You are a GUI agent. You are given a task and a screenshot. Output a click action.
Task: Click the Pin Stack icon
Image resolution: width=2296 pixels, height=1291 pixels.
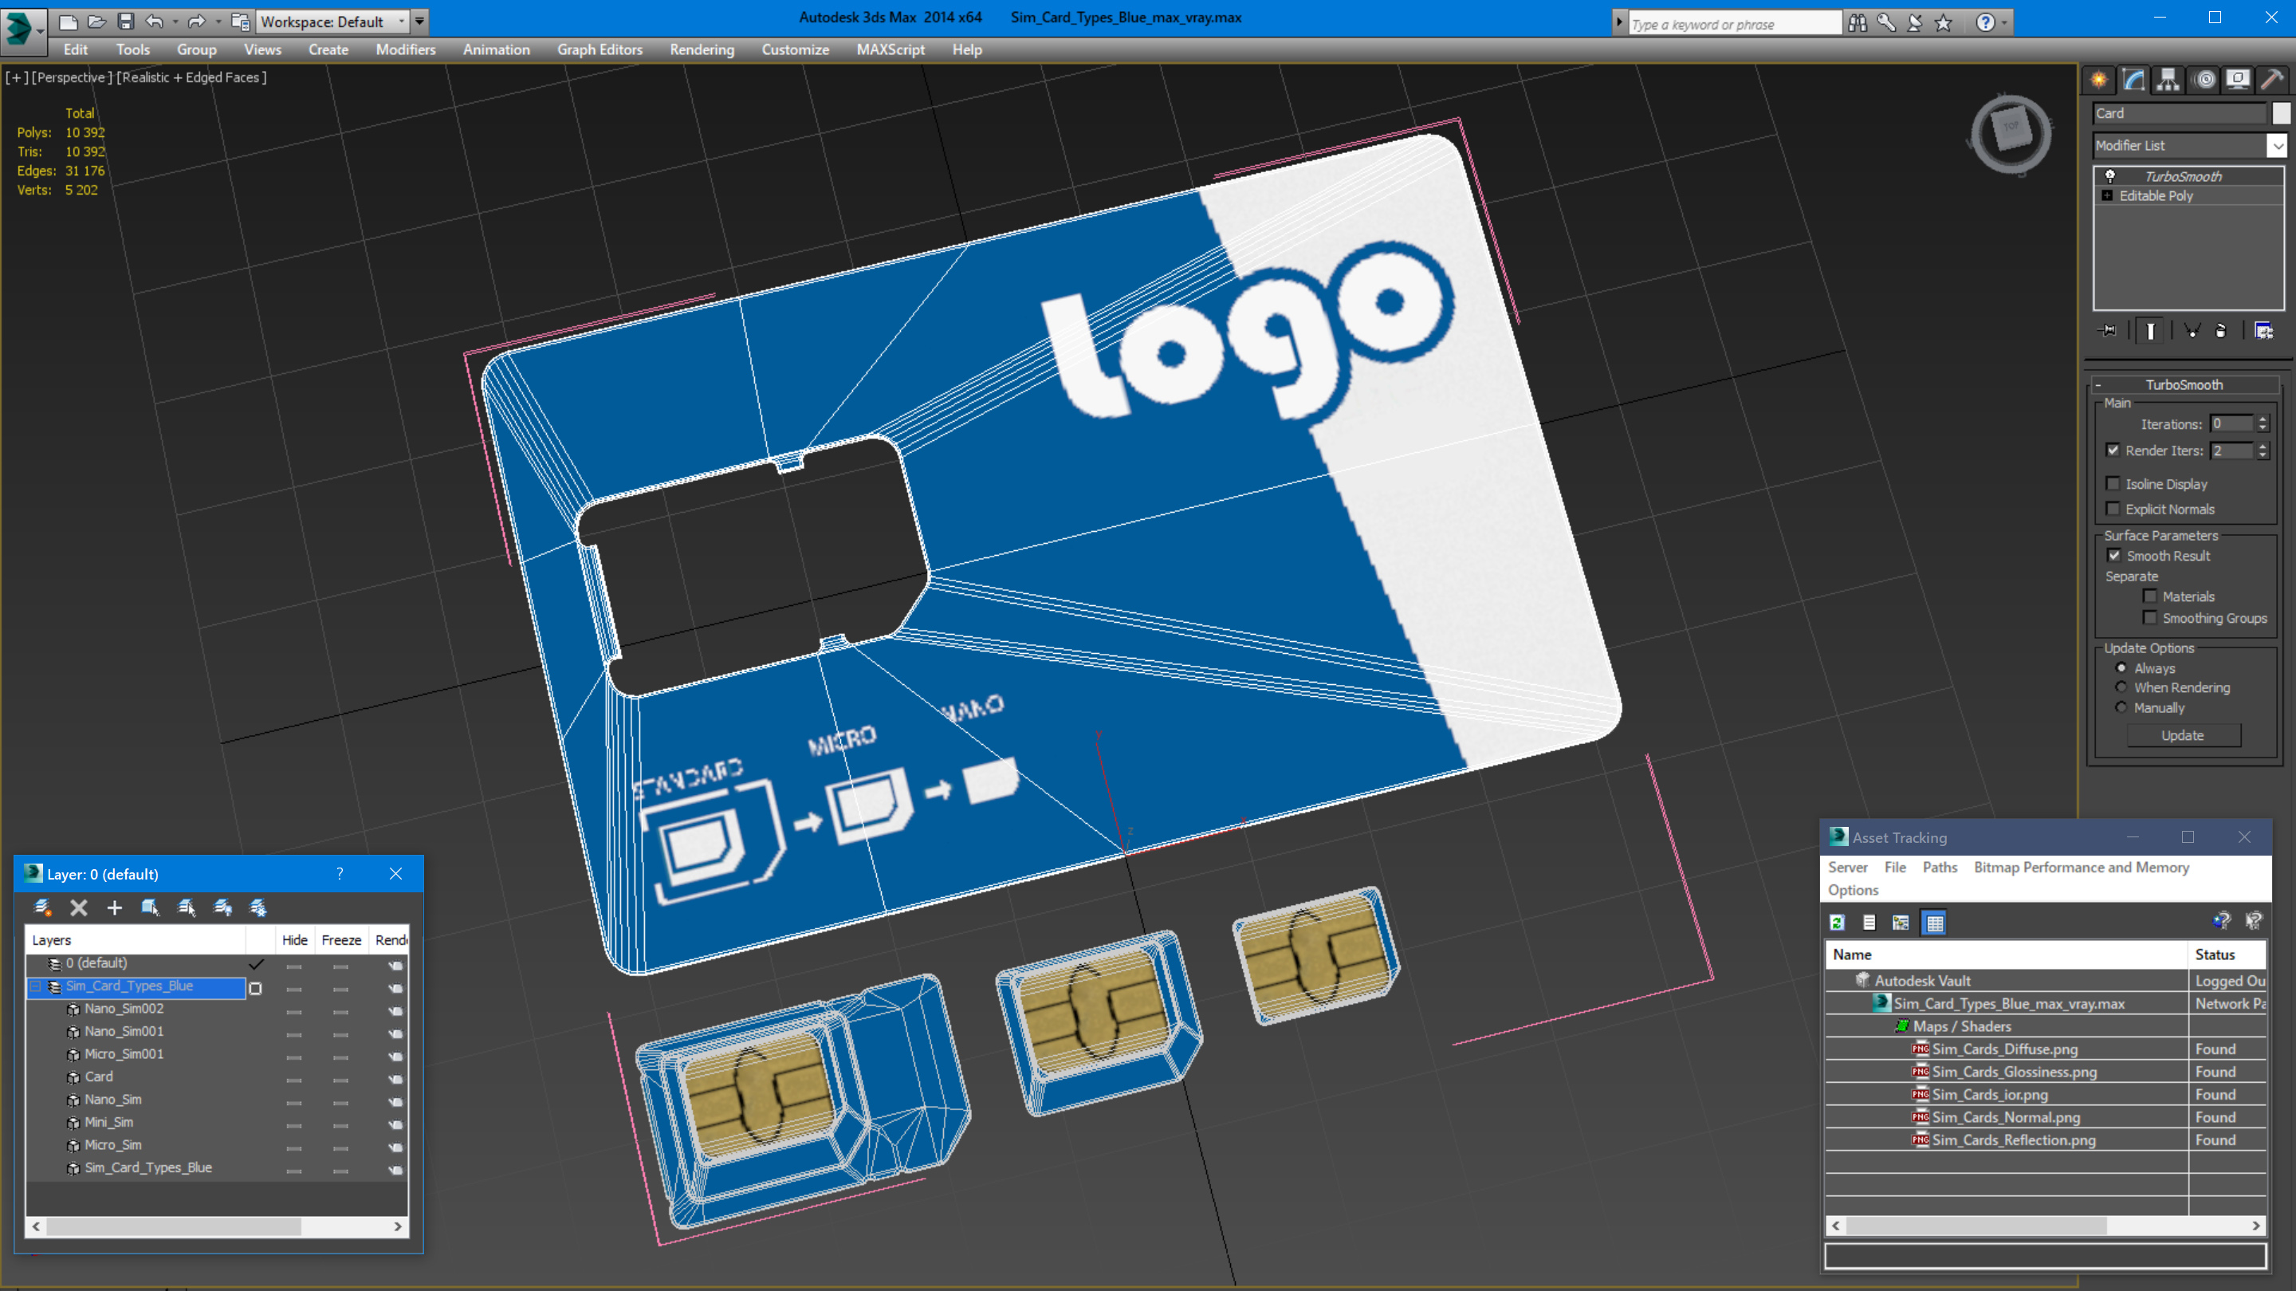(x=2108, y=331)
